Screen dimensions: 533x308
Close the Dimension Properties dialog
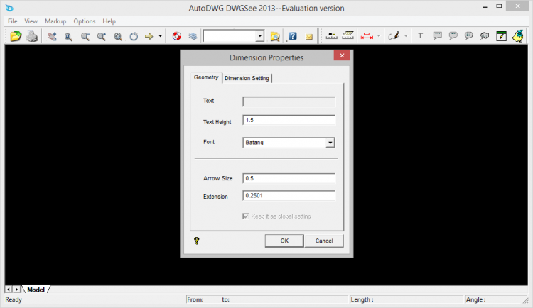coord(342,55)
